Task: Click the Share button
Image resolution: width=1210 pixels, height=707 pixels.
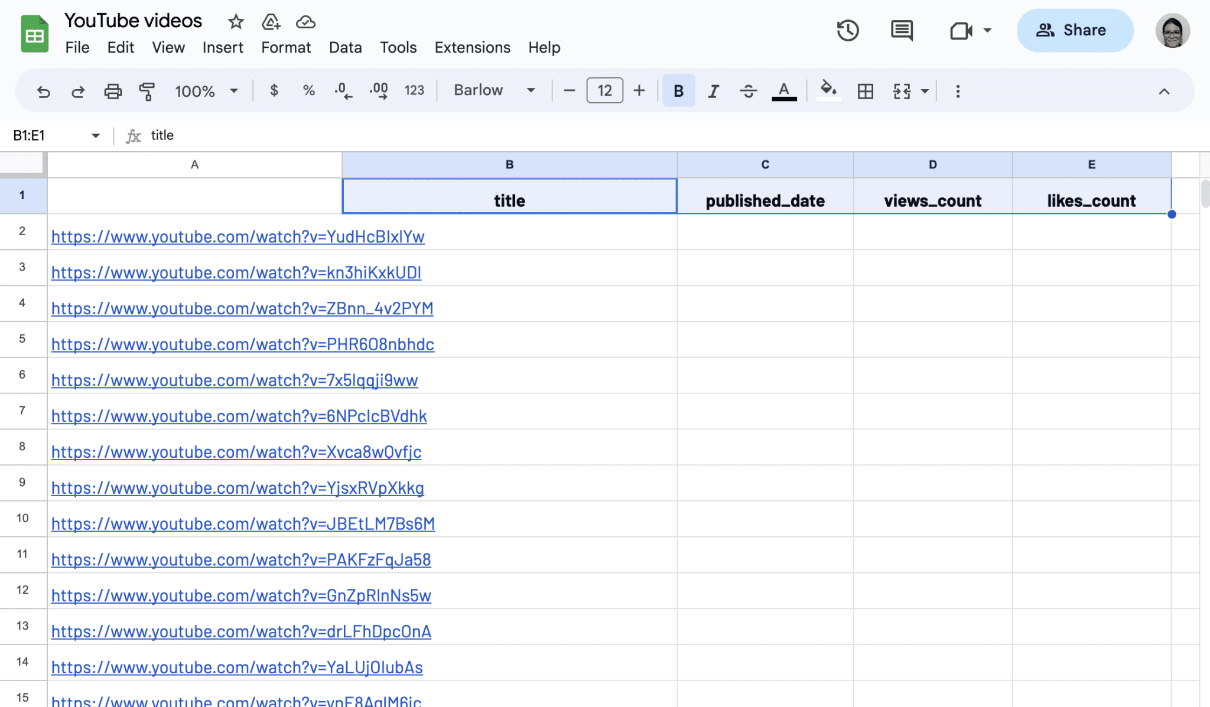Action: point(1075,30)
